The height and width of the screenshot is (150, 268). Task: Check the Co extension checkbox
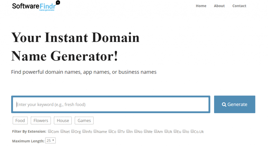point(110,131)
